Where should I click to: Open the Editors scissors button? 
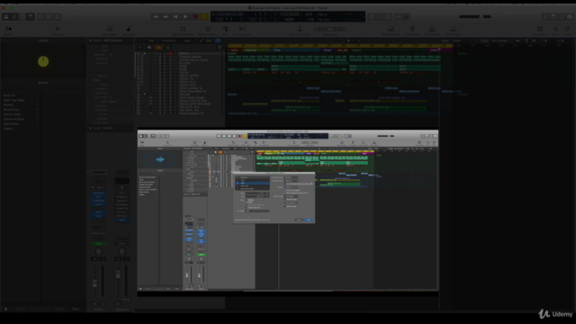tap(57, 16)
